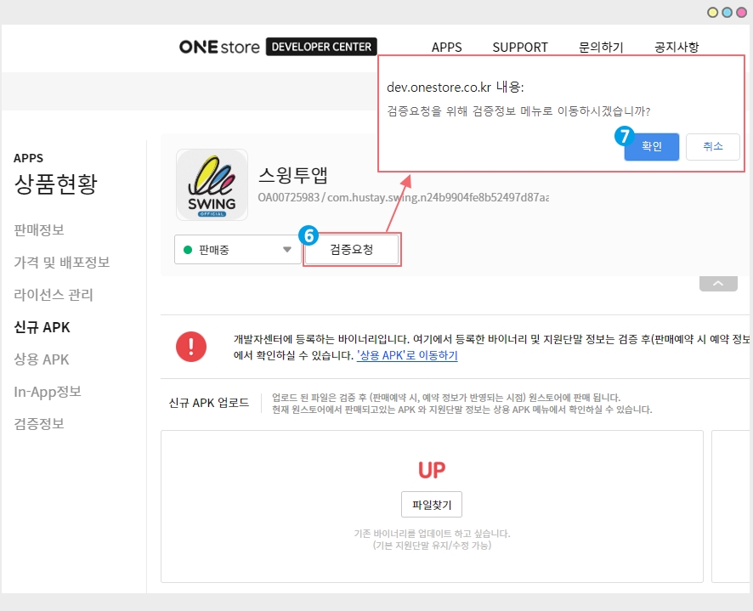Open 라이선스 관리 from the sidebar

[54, 295]
